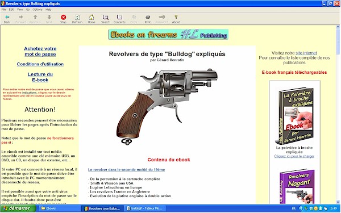The width and height of the screenshot is (341, 213).
Task: Click 'De la percussion à la cartouche complète'
Action: pyautogui.click(x=124, y=179)
